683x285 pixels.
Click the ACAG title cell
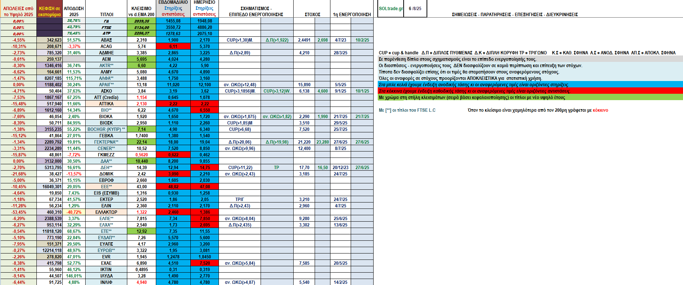(x=106, y=46)
